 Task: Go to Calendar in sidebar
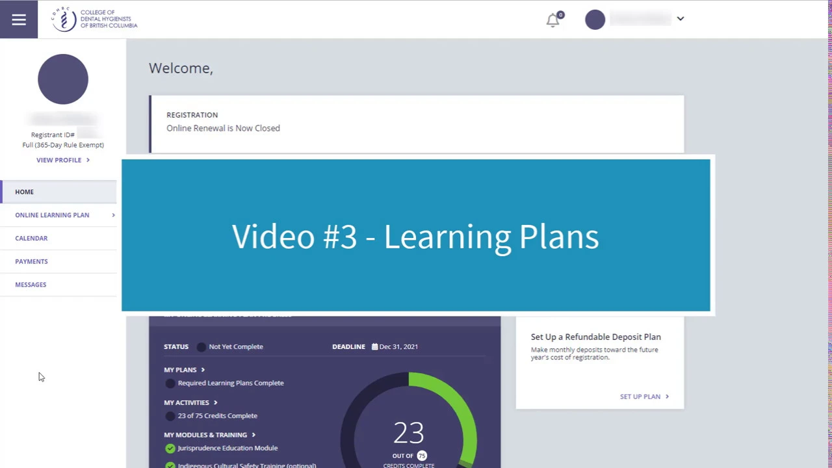(x=31, y=238)
